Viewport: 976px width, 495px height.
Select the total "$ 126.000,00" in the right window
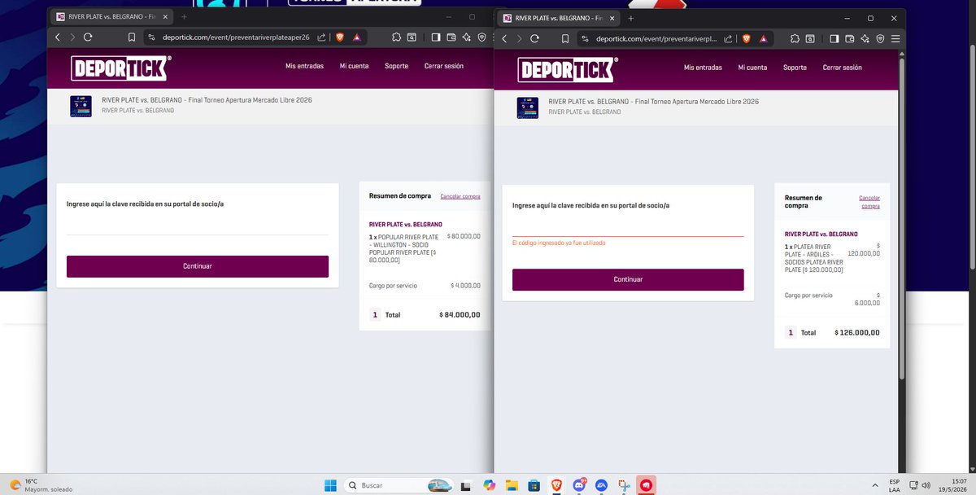[x=857, y=332]
